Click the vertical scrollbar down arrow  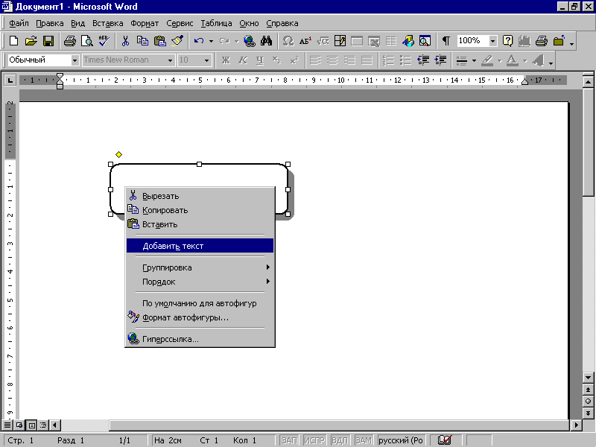(x=588, y=378)
